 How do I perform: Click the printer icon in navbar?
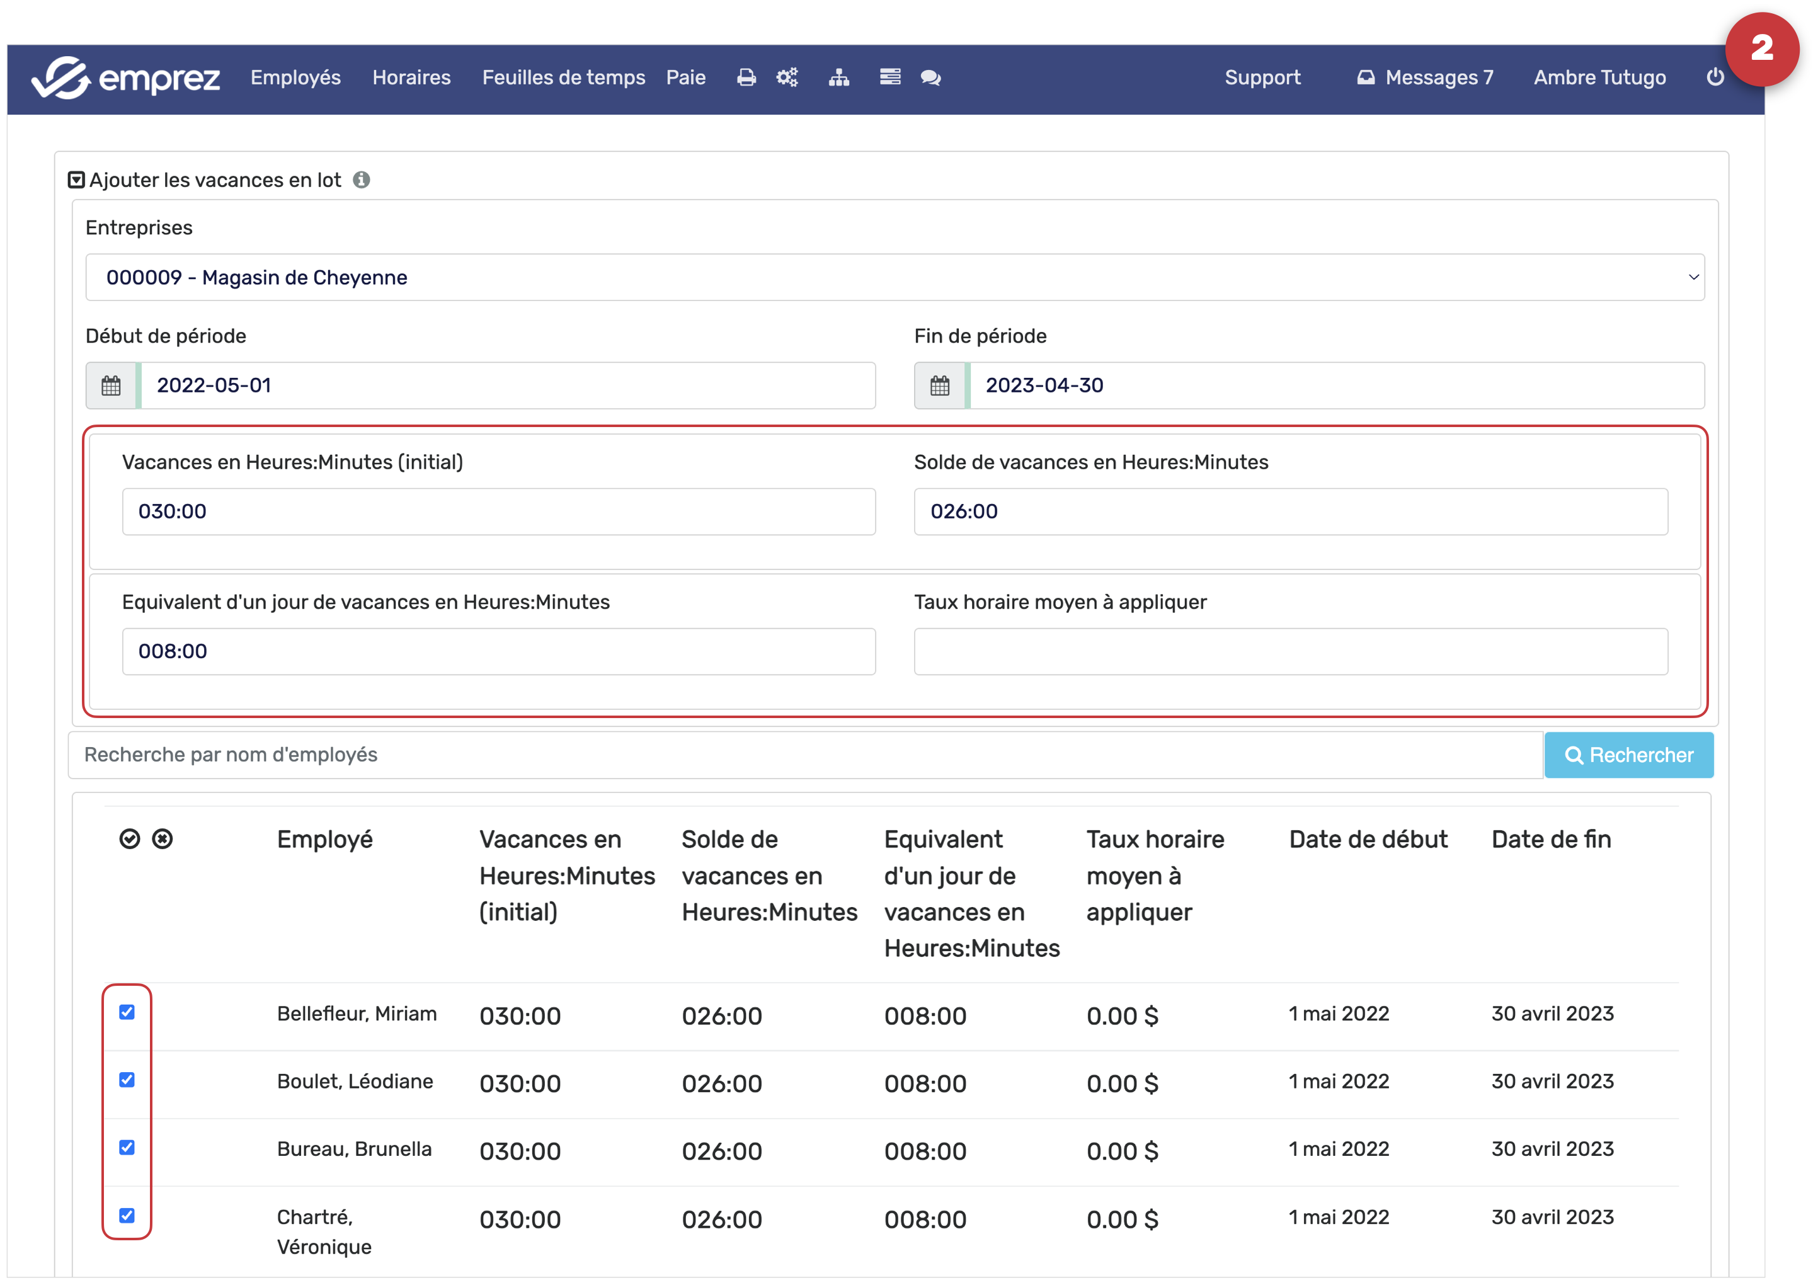[x=745, y=77]
